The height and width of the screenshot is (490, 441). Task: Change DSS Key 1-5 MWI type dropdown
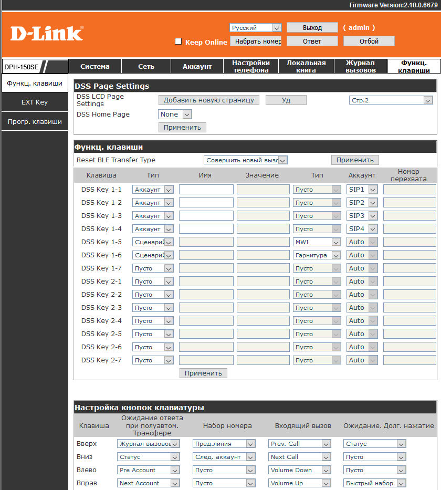317,242
